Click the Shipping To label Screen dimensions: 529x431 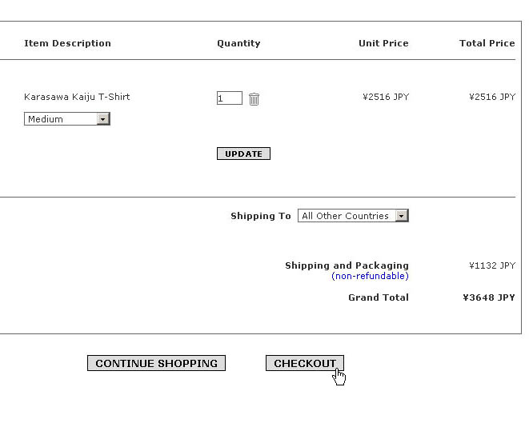point(261,216)
